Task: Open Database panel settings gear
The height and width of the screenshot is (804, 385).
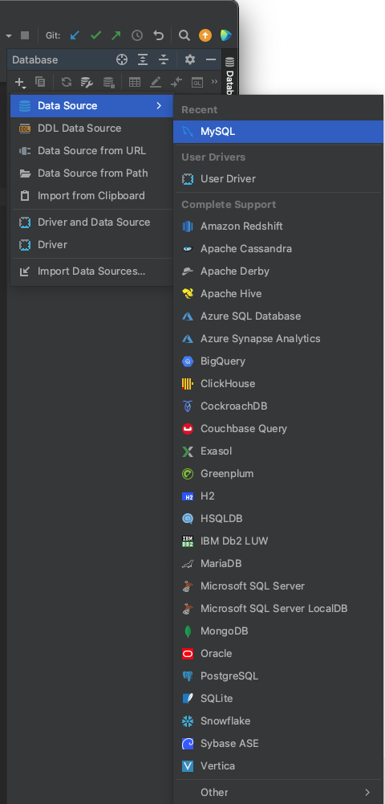Action: (x=190, y=60)
